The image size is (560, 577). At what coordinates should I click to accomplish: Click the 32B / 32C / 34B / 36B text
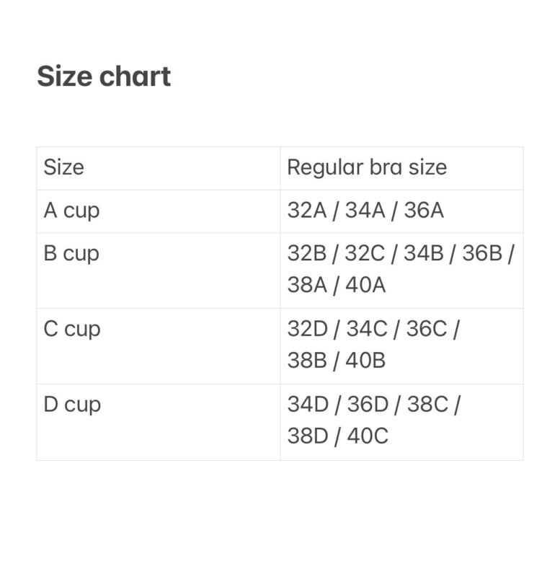coord(400,254)
